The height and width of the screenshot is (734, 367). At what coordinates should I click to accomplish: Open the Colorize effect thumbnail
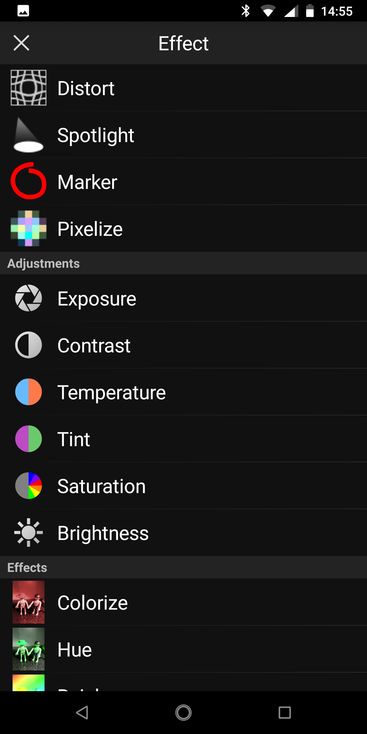tap(29, 602)
